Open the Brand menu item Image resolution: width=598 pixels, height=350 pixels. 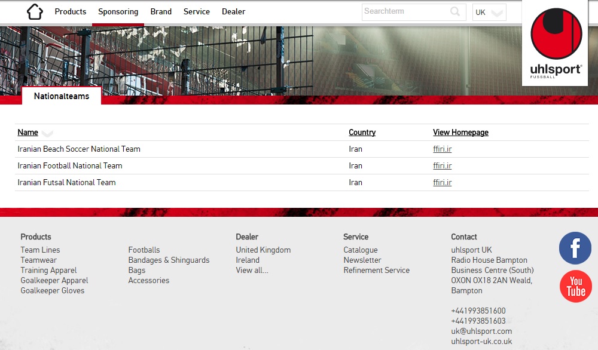click(161, 12)
